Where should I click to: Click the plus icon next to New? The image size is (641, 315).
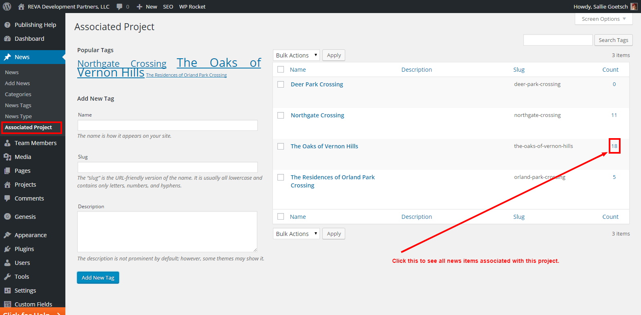click(139, 7)
